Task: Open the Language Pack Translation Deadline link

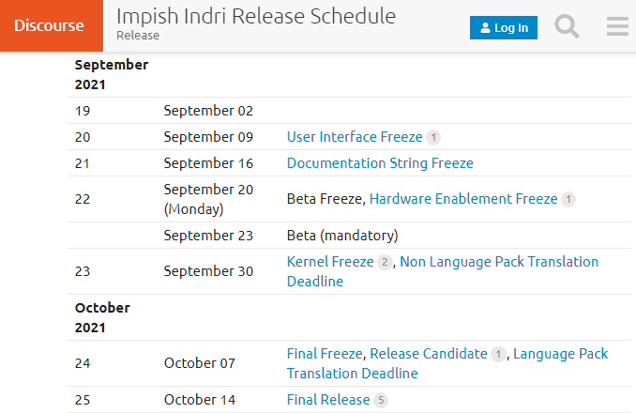Action: 560,354
